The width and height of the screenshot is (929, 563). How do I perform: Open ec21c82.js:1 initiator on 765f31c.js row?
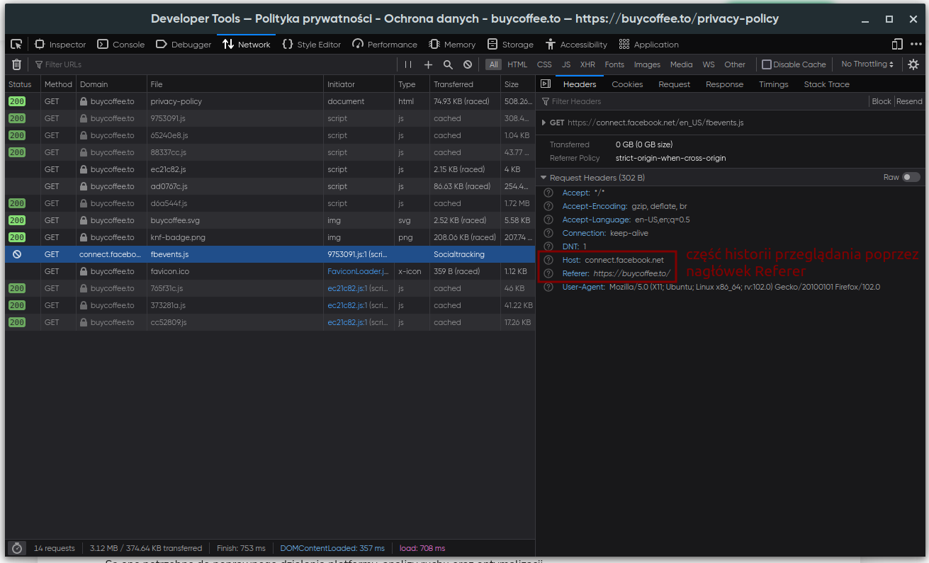(x=347, y=288)
